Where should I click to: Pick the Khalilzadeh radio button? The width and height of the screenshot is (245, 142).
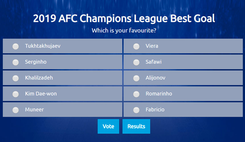16,78
